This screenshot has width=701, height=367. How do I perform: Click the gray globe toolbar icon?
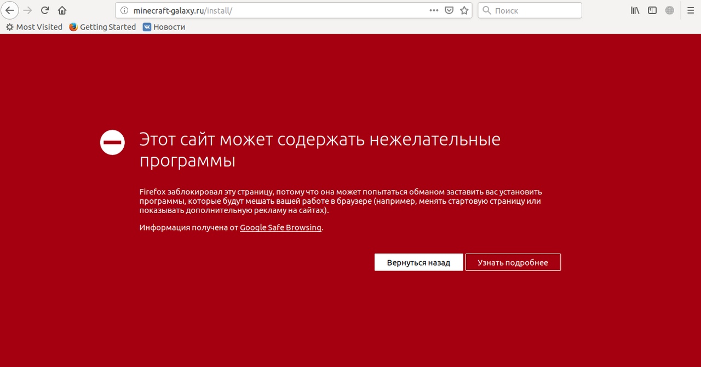click(669, 10)
